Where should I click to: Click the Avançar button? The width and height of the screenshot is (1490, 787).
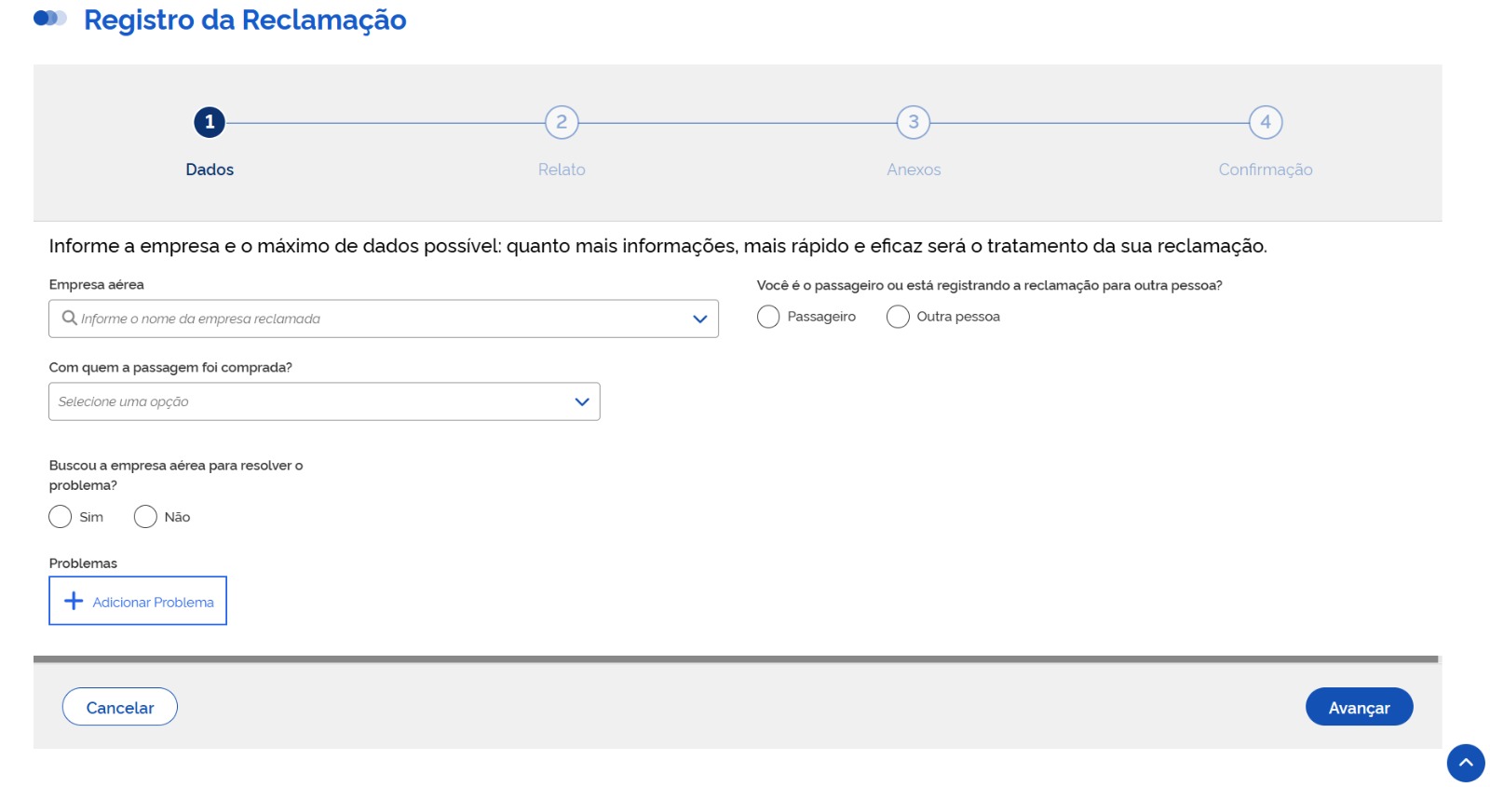1360,707
